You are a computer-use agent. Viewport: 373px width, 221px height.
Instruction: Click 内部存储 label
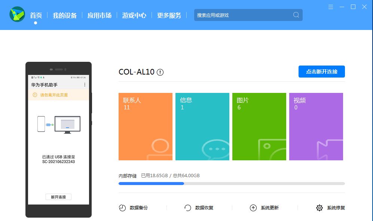pos(128,176)
